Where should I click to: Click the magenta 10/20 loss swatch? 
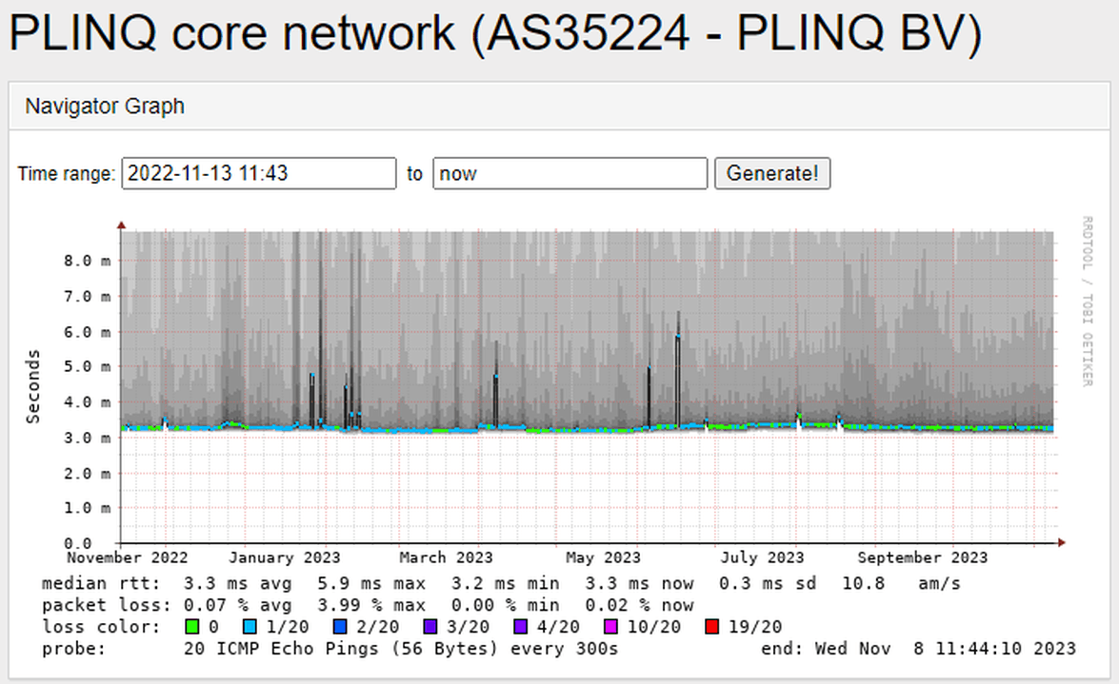click(610, 627)
